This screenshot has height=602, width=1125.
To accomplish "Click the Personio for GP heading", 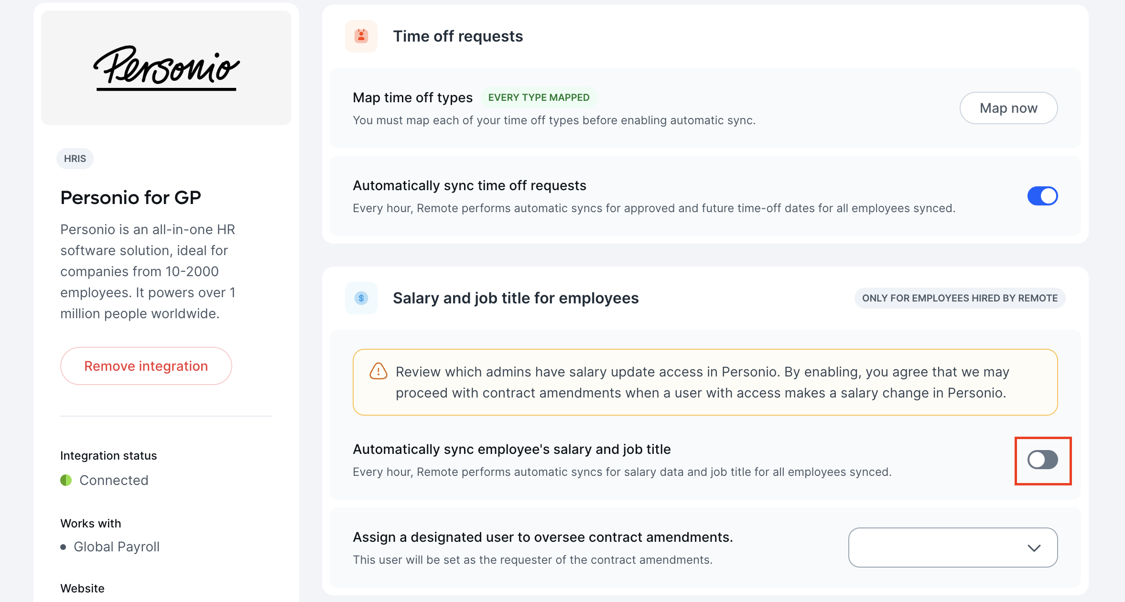I will click(130, 197).
